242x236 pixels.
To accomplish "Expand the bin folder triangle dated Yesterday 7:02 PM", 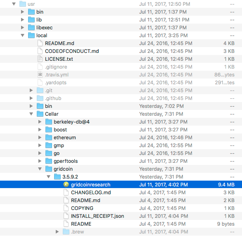I will click(x=31, y=106).
